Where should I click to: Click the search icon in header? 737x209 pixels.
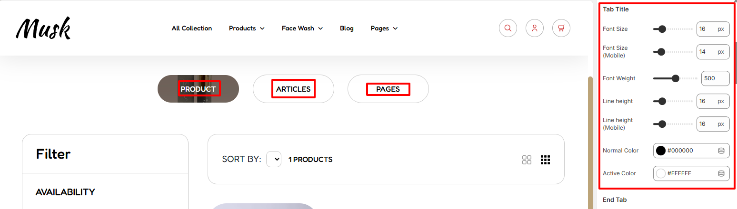click(508, 28)
